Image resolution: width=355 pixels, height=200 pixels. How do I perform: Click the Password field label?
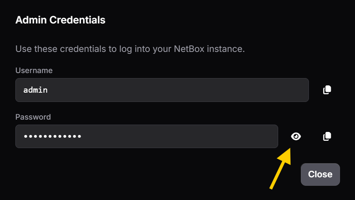(33, 117)
